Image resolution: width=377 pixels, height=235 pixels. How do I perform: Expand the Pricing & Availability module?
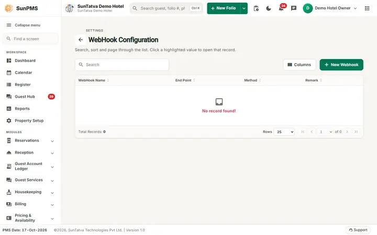(52, 219)
